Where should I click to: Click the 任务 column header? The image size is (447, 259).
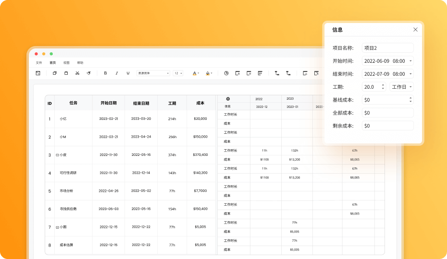click(73, 103)
